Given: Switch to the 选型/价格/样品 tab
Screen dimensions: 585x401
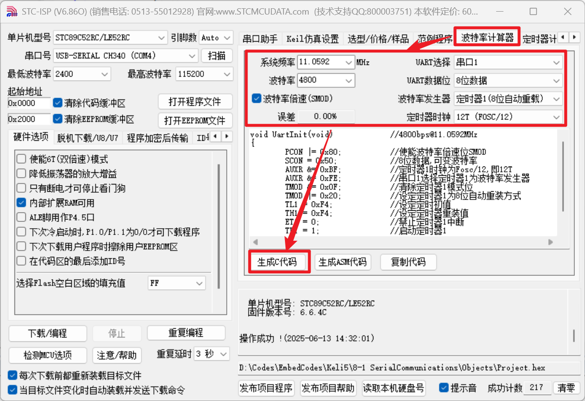Looking at the screenshot, I should click(x=379, y=39).
